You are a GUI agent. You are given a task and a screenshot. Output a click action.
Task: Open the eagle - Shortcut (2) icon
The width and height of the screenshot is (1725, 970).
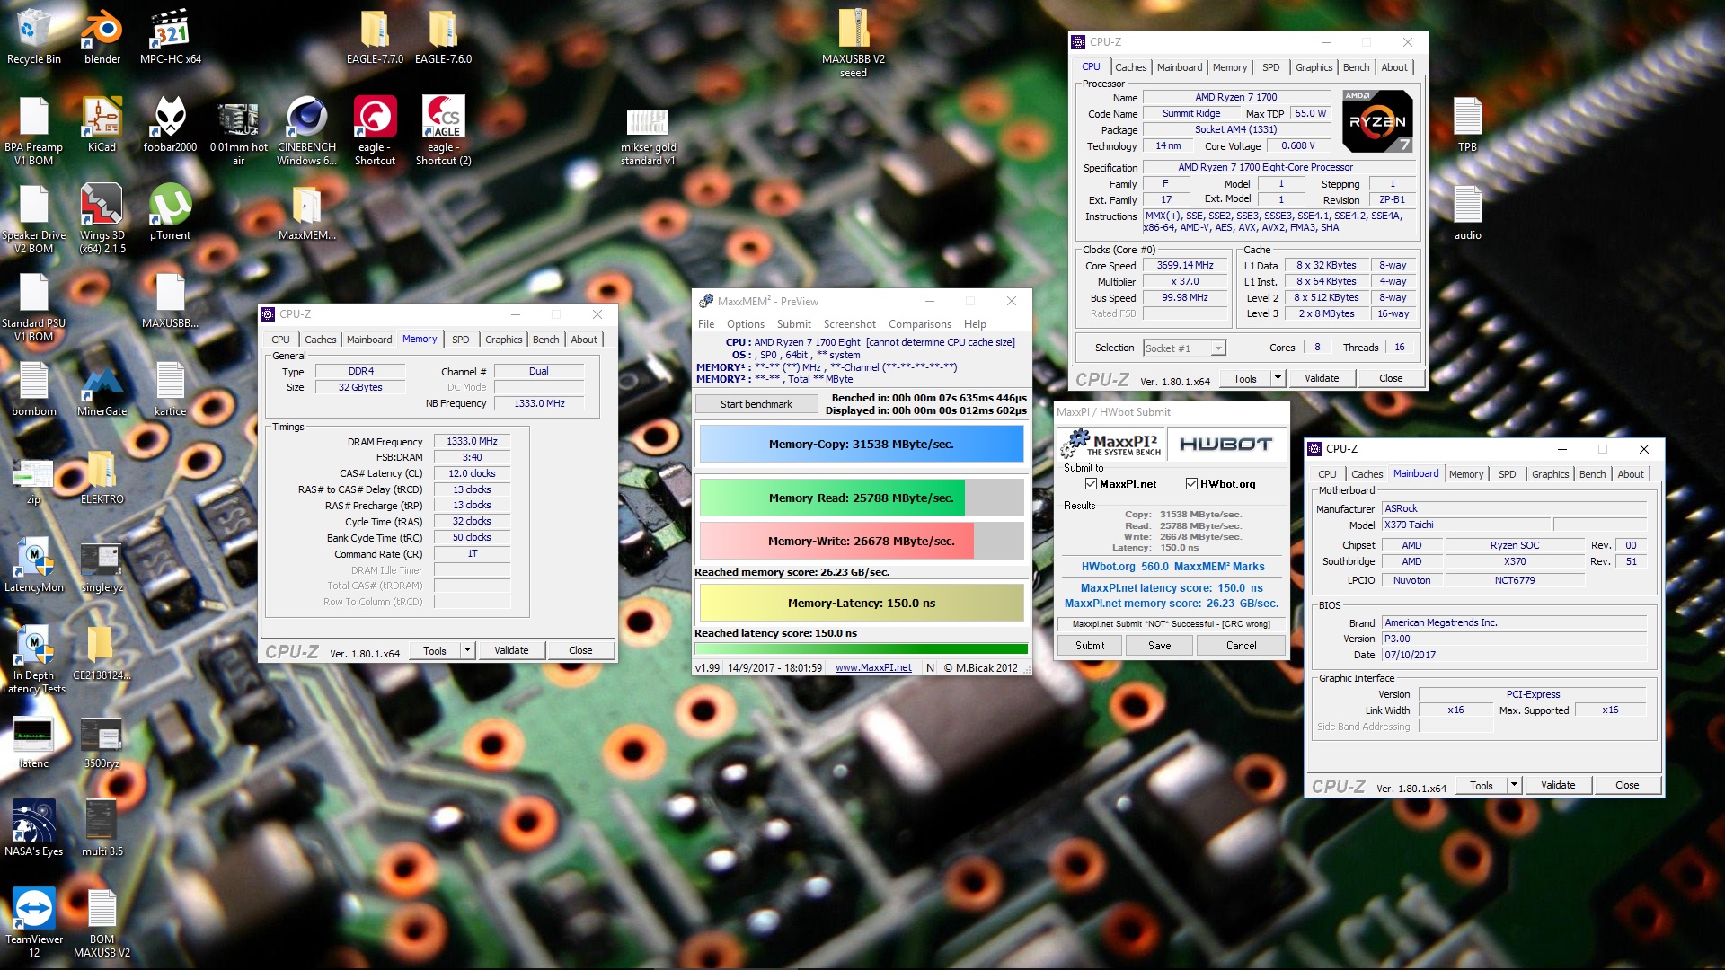443,131
